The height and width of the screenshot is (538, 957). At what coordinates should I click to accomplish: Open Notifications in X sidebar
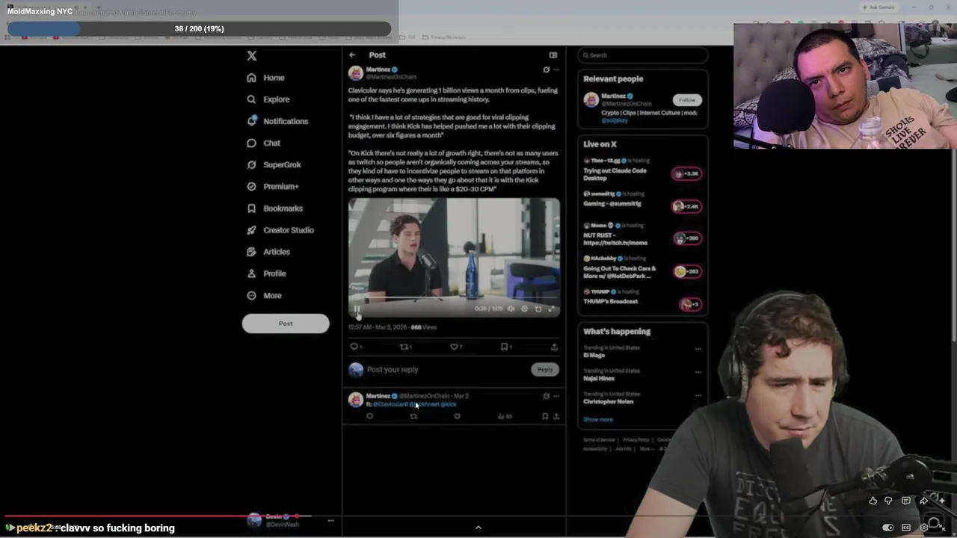[x=277, y=121]
